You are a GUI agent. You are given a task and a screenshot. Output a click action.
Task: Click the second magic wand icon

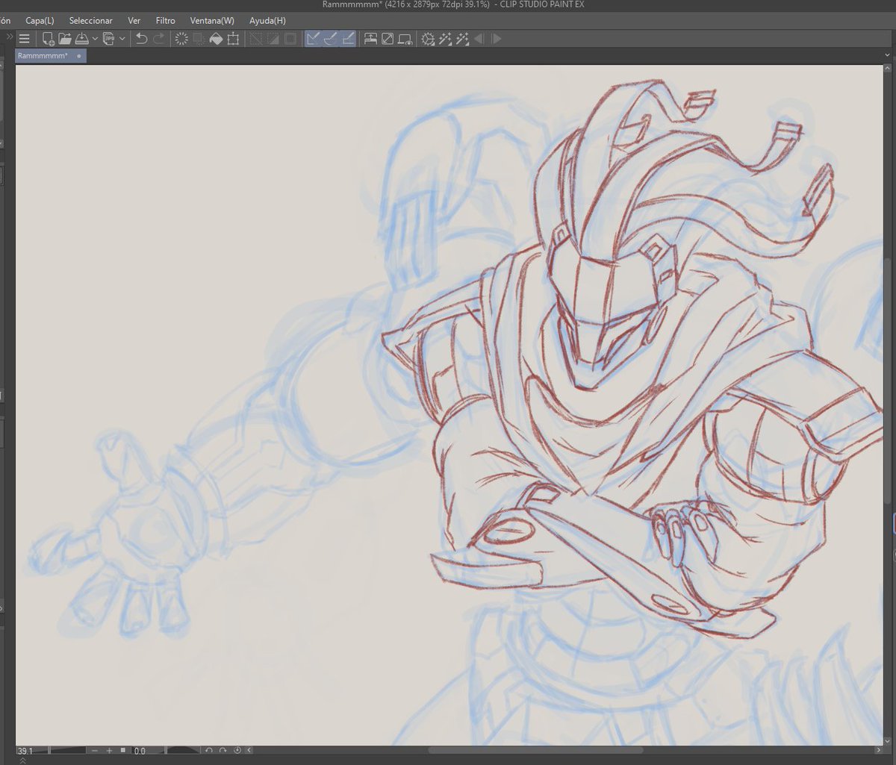(x=462, y=39)
